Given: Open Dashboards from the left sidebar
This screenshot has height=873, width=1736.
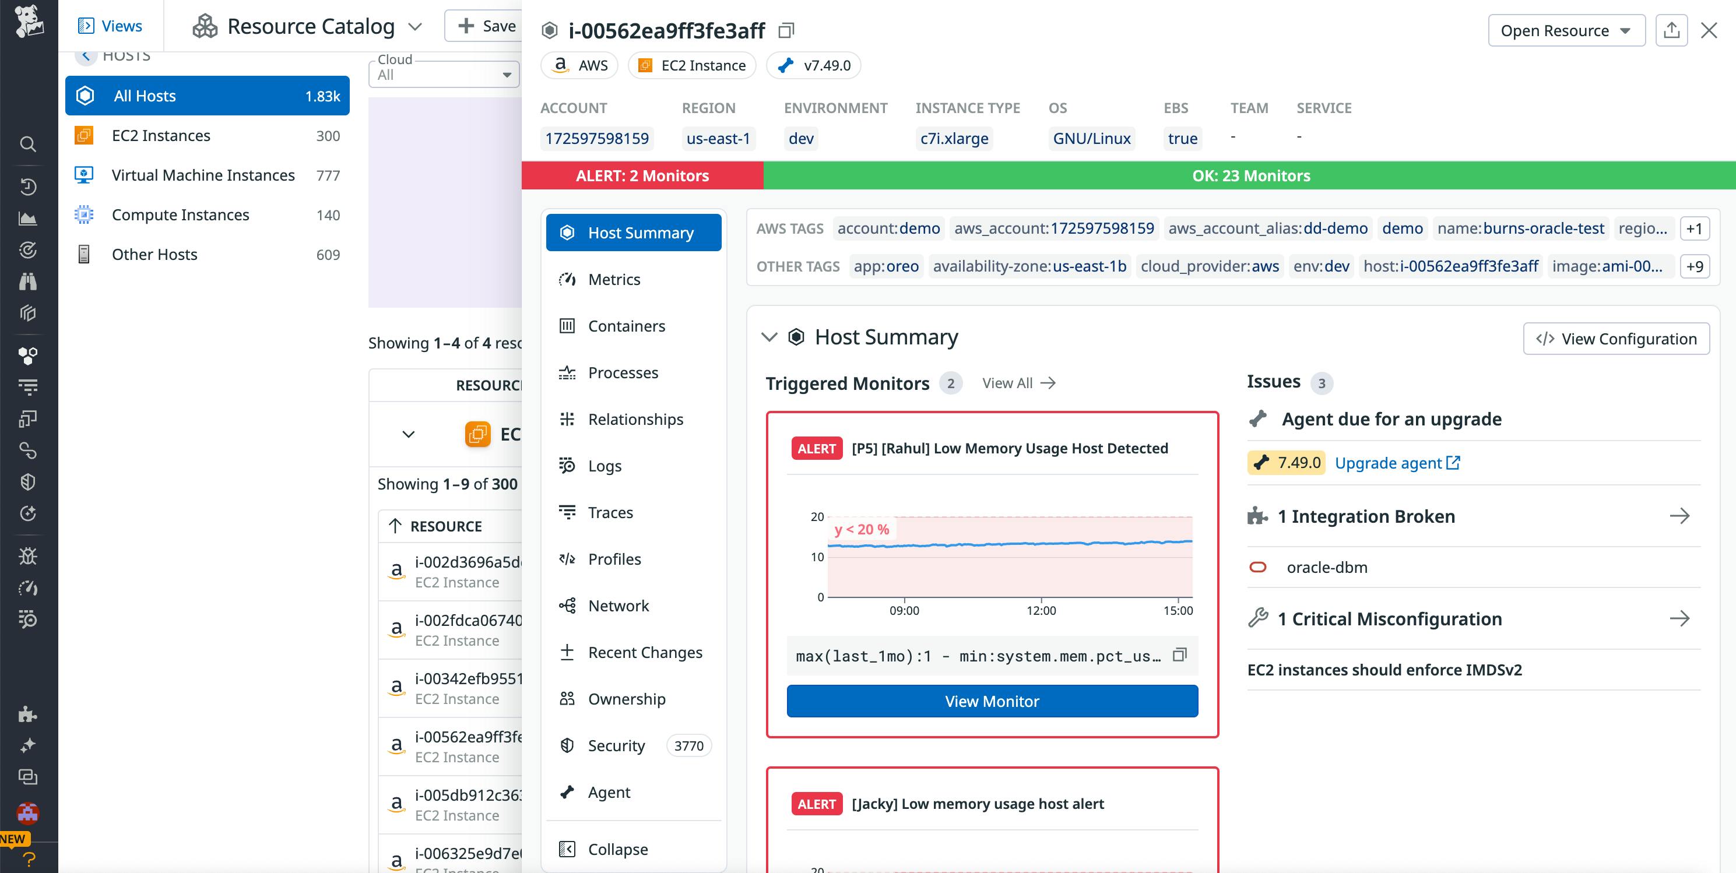Looking at the screenshot, I should coord(27,217).
